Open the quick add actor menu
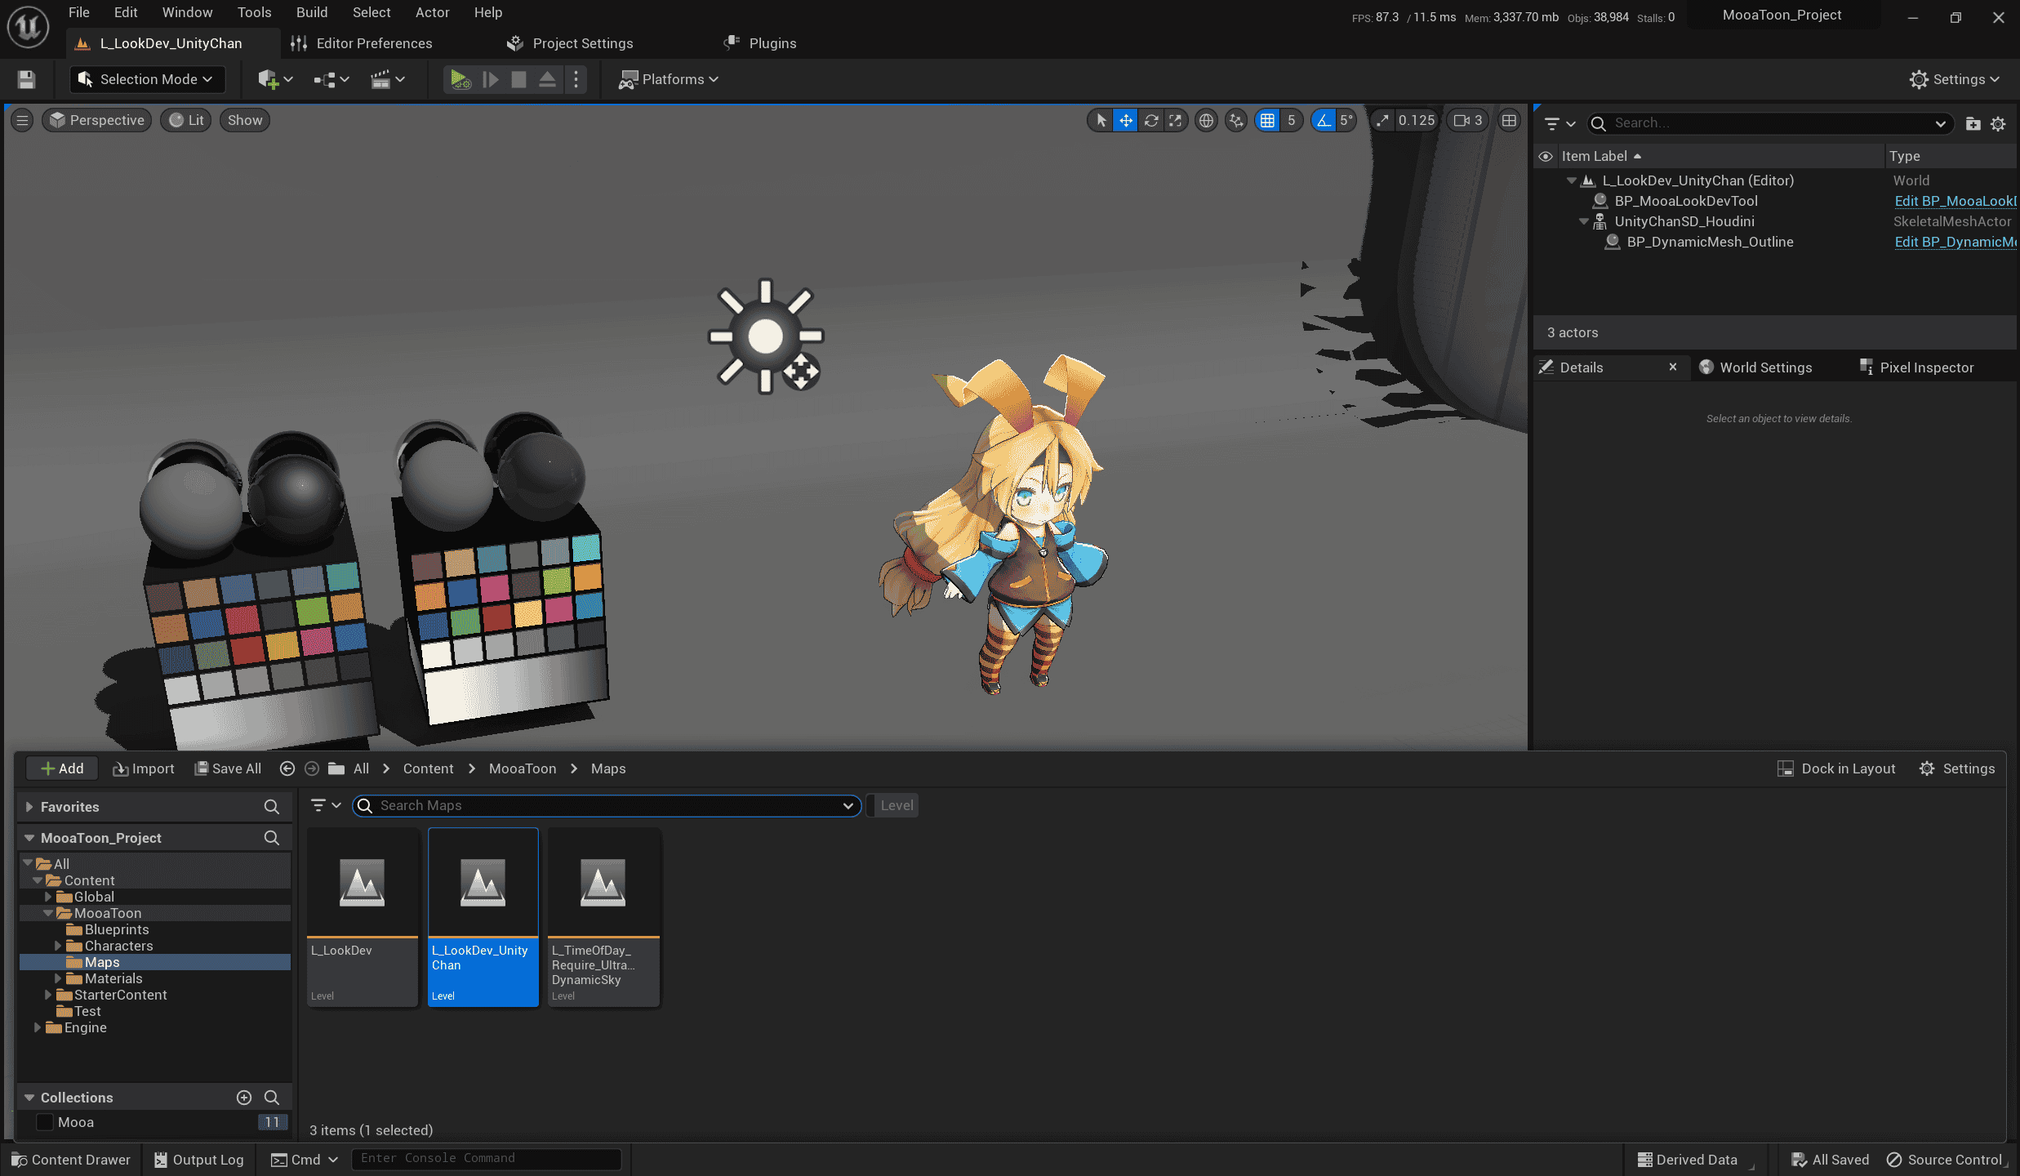2020x1176 pixels. (275, 79)
